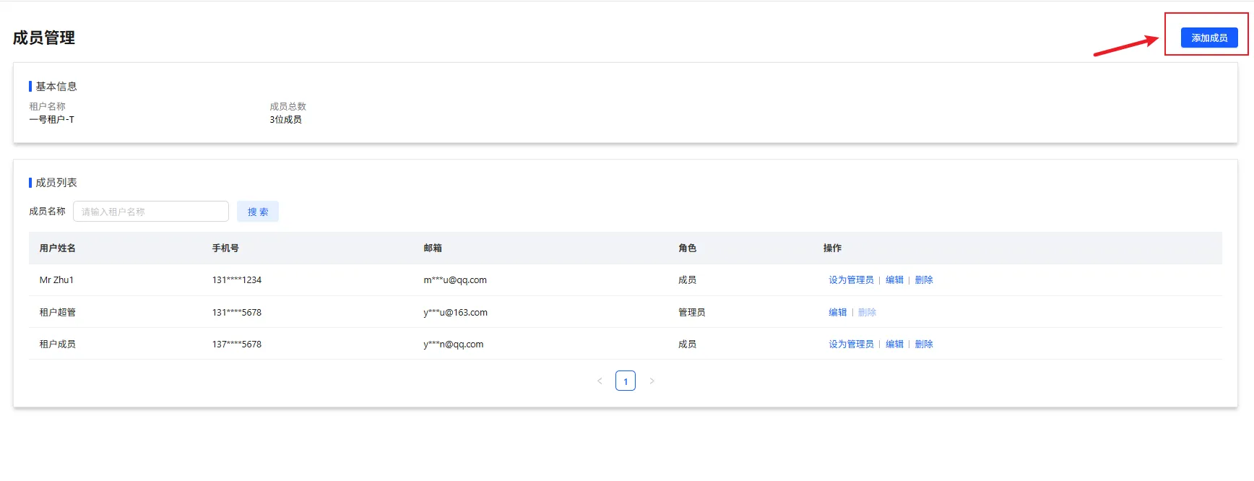The image size is (1254, 481).
Task: Delete the Mr Zhu1 member
Action: pyautogui.click(x=924, y=280)
